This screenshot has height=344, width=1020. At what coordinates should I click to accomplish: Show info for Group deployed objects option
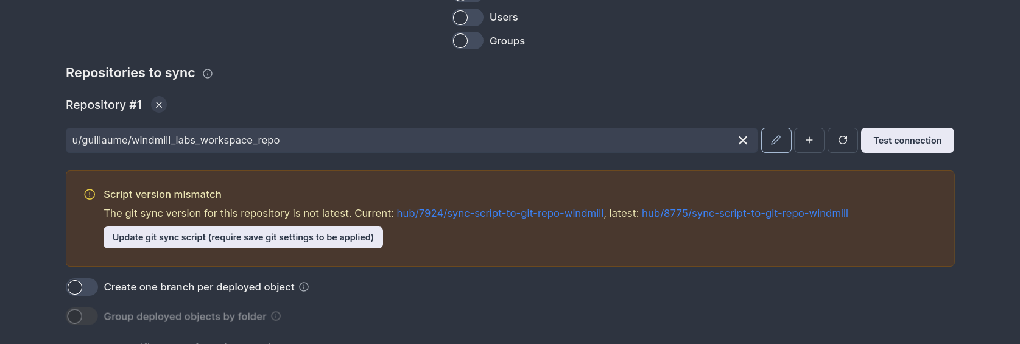276,316
